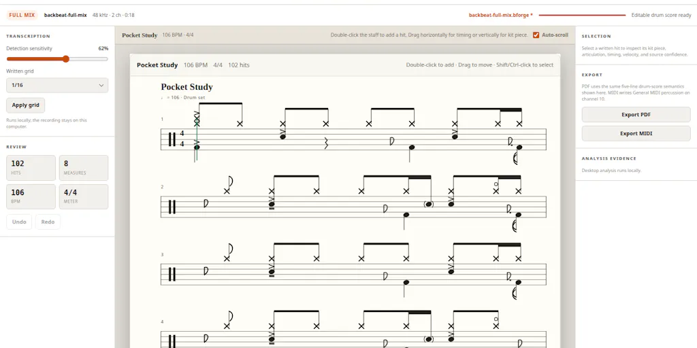Viewport: 697px width, 348px height.
Task: Click the Redo button
Action: (48, 222)
